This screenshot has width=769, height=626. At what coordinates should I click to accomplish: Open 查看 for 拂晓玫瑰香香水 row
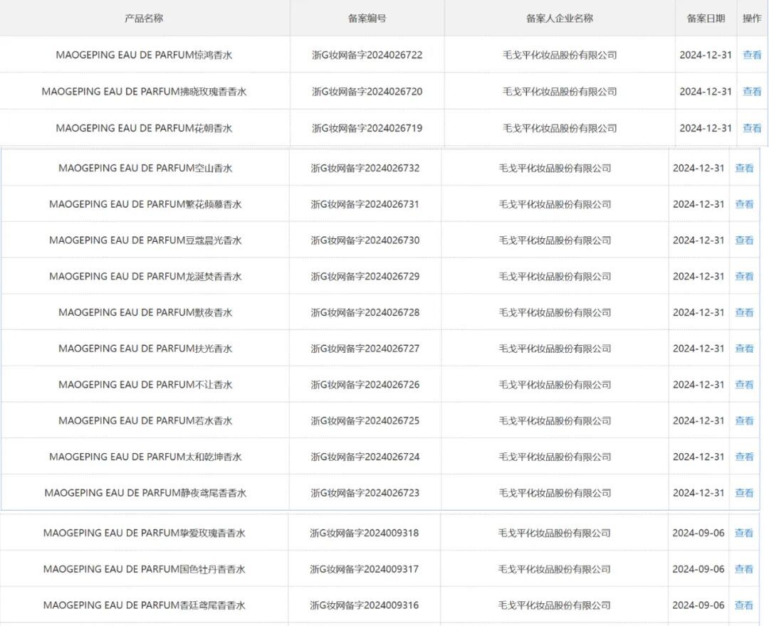click(x=752, y=91)
